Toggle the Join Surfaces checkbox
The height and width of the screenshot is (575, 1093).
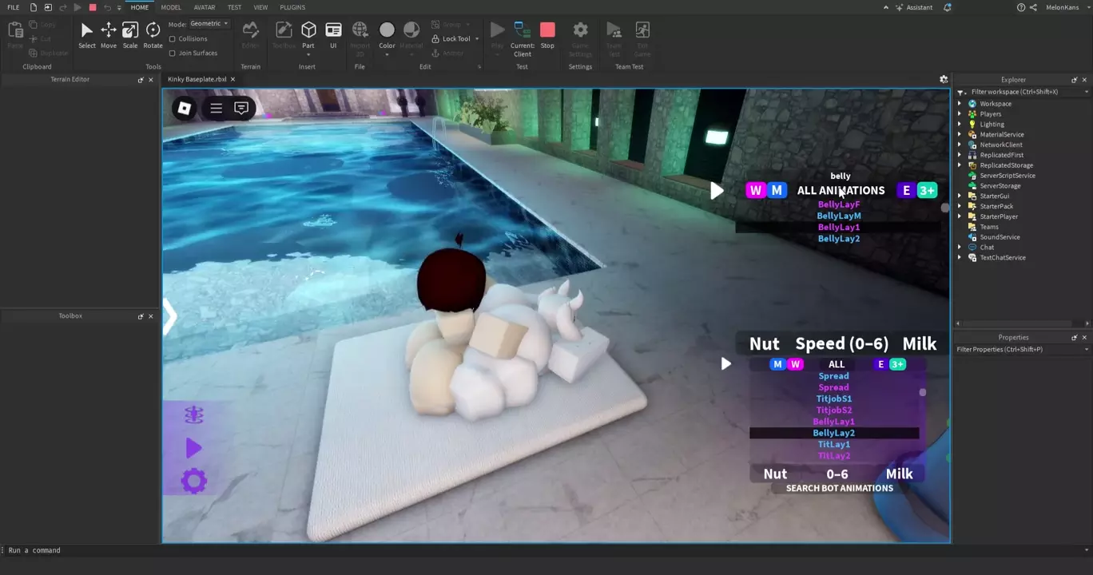173,53
